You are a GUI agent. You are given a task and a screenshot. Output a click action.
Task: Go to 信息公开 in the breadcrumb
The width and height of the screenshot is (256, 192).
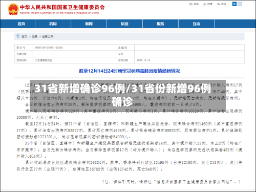click(x=48, y=36)
